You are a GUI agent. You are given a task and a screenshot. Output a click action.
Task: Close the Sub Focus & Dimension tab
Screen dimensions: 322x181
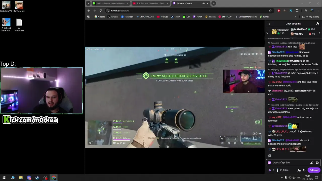168,4
